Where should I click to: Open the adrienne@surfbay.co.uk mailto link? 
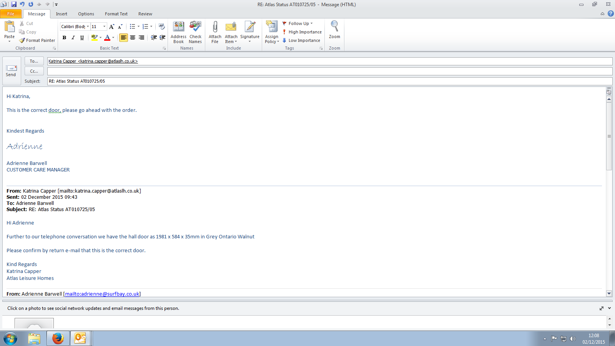(102, 294)
